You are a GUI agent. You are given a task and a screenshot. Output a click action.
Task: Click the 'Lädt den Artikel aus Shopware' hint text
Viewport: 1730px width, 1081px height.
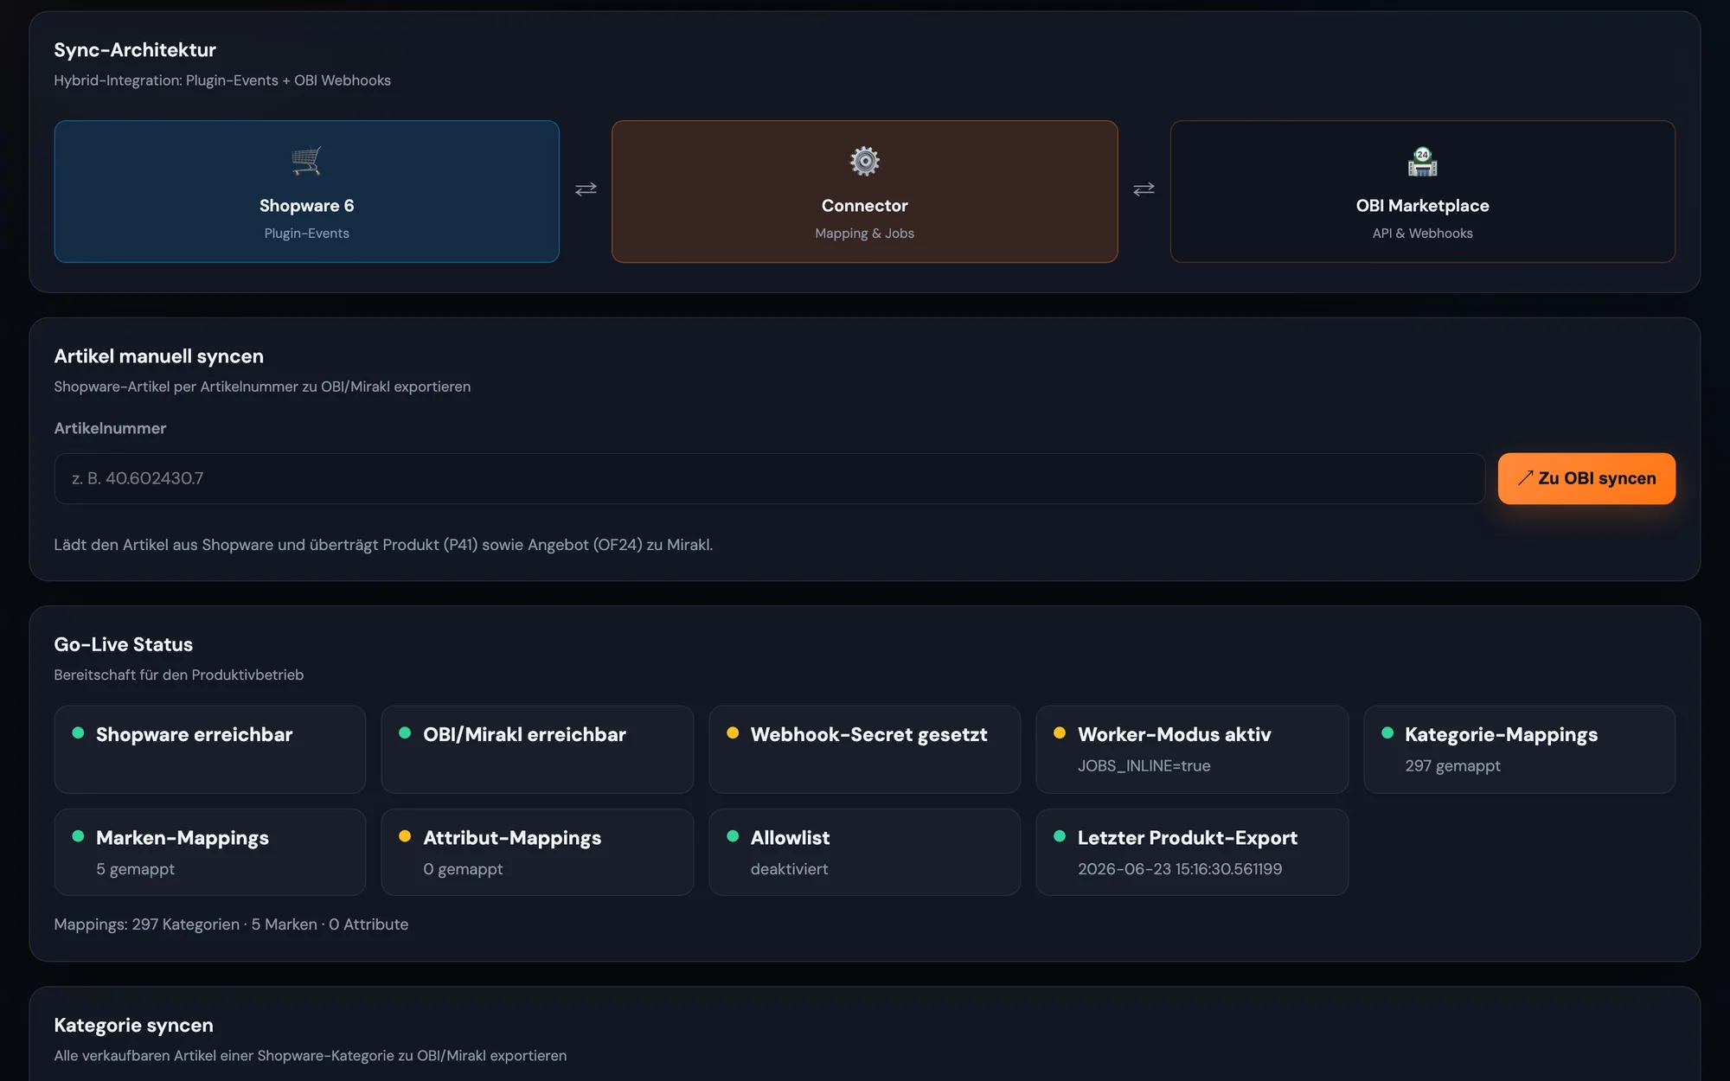point(383,545)
